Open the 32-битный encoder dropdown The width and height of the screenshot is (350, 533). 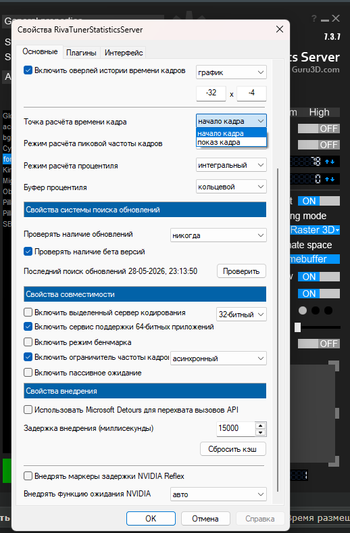point(241,315)
